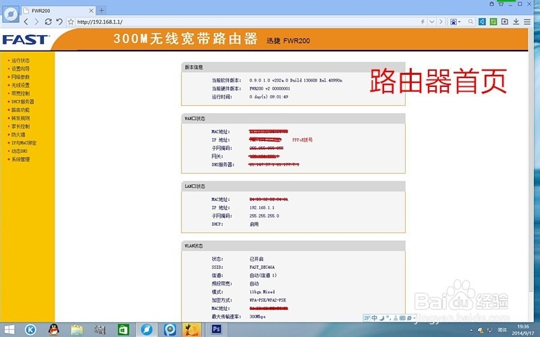This screenshot has height=337, width=540.
Task: Select the FWR200 browser tab
Action: coord(59,11)
